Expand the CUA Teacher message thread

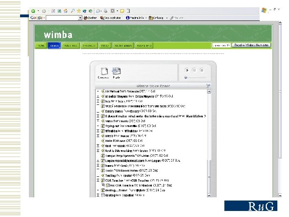(x=98, y=180)
